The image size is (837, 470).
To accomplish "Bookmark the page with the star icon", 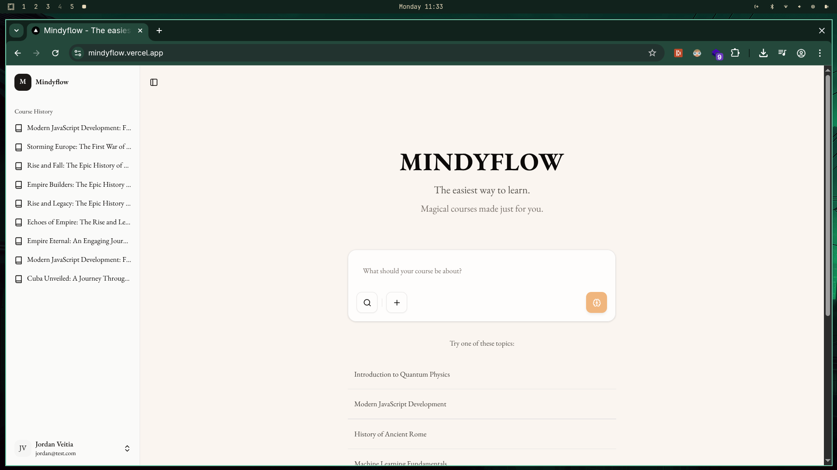I will coord(652,53).
